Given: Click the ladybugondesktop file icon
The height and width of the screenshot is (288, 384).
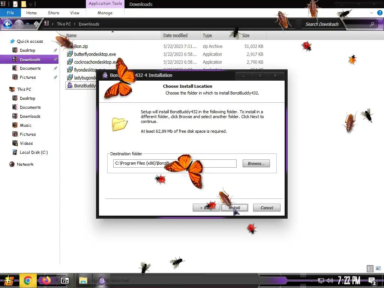Looking at the screenshot, I should 70,78.
